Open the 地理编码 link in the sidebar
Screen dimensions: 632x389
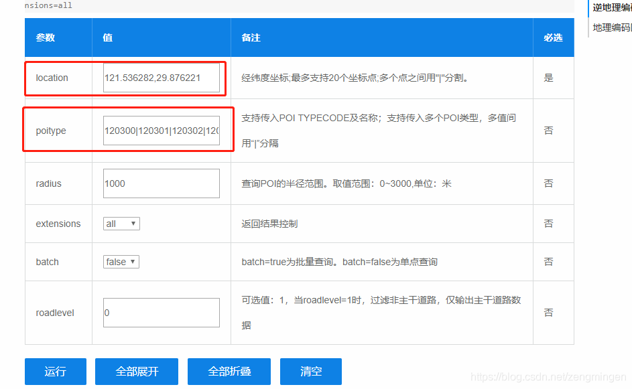(x=612, y=27)
